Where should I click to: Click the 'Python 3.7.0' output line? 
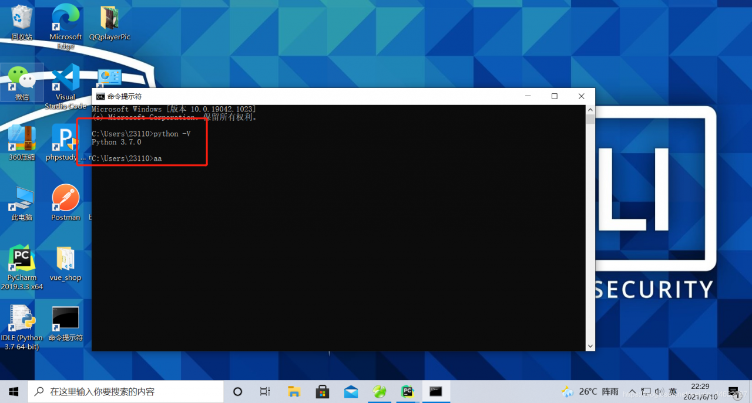(x=116, y=142)
